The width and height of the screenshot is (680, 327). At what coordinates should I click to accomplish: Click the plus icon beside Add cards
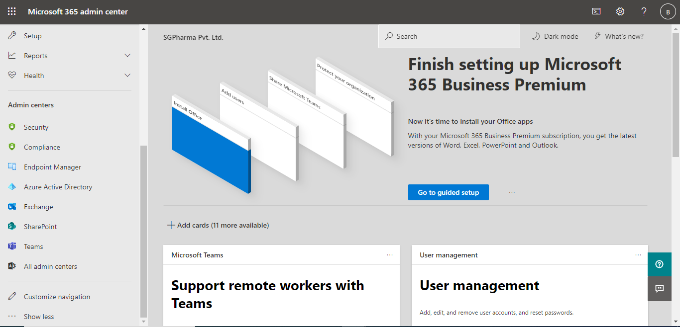[171, 225]
